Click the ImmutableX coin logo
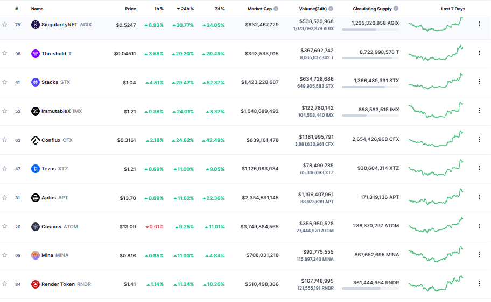The width and height of the screenshot is (491, 302). 36,111
